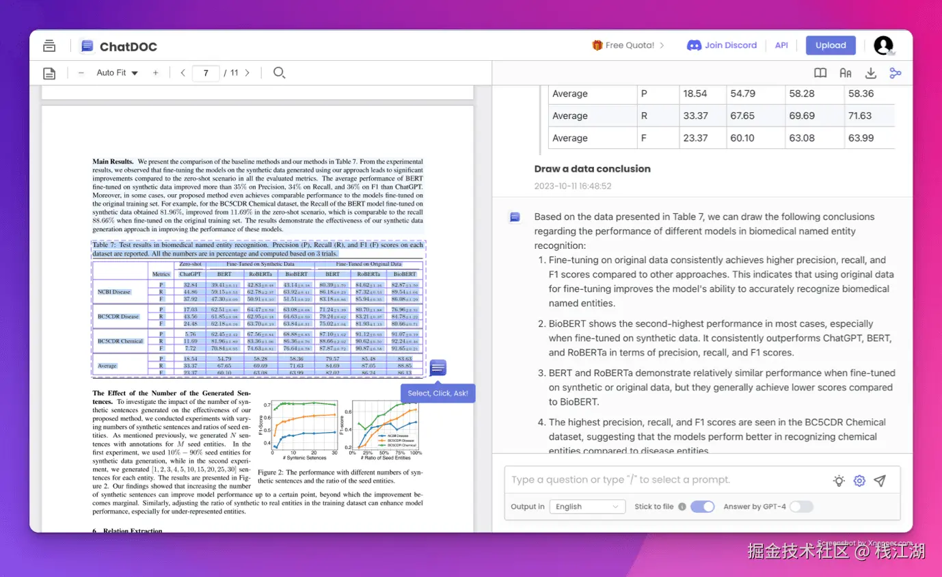
Task: Download the chat with the download icon
Action: [x=870, y=73]
